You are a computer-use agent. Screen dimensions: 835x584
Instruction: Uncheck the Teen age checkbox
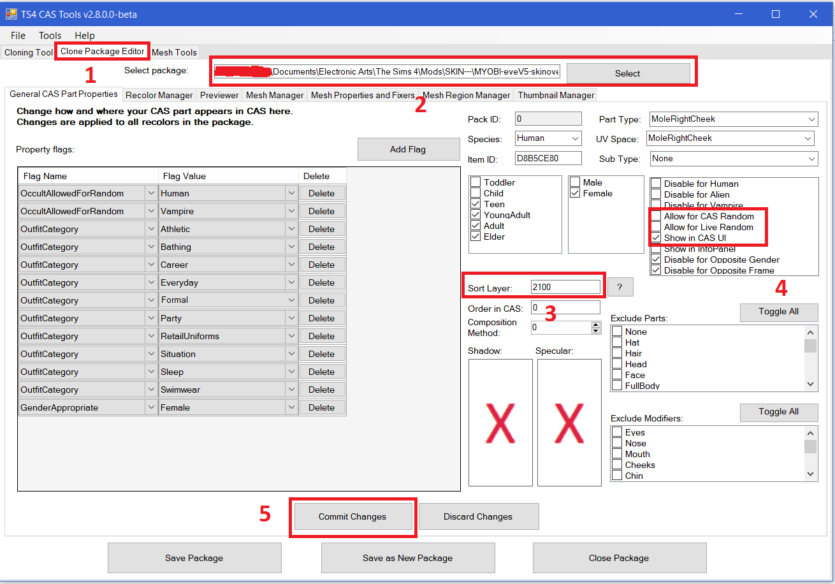point(476,204)
